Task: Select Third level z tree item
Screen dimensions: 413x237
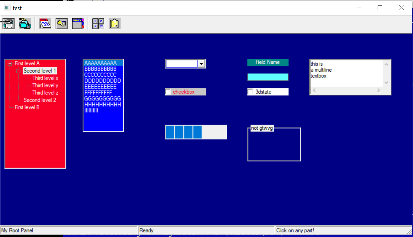Action: click(x=45, y=93)
